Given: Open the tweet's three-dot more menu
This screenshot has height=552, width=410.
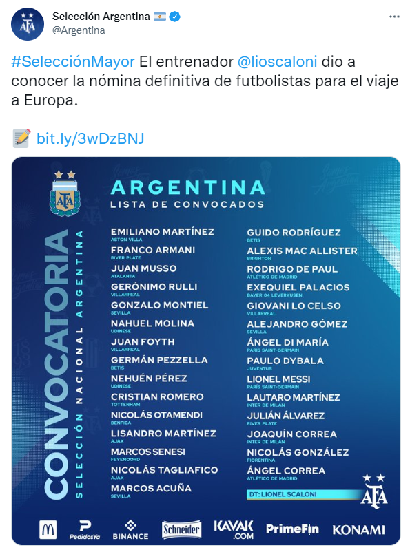Looking at the screenshot, I should coord(394,17).
